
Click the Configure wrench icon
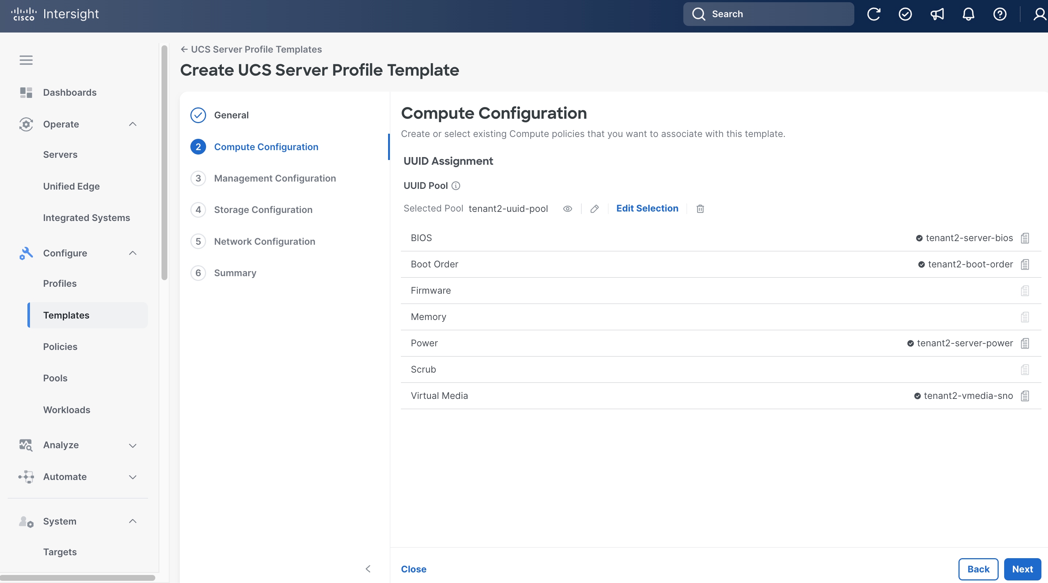click(26, 253)
